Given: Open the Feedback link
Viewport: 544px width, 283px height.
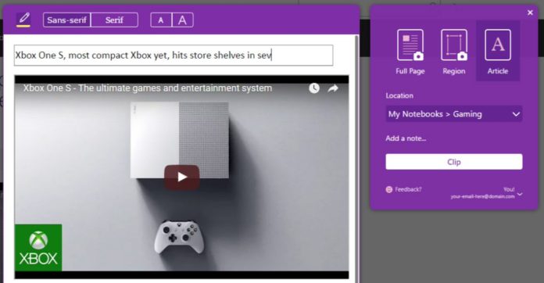Looking at the screenshot, I should tap(408, 189).
